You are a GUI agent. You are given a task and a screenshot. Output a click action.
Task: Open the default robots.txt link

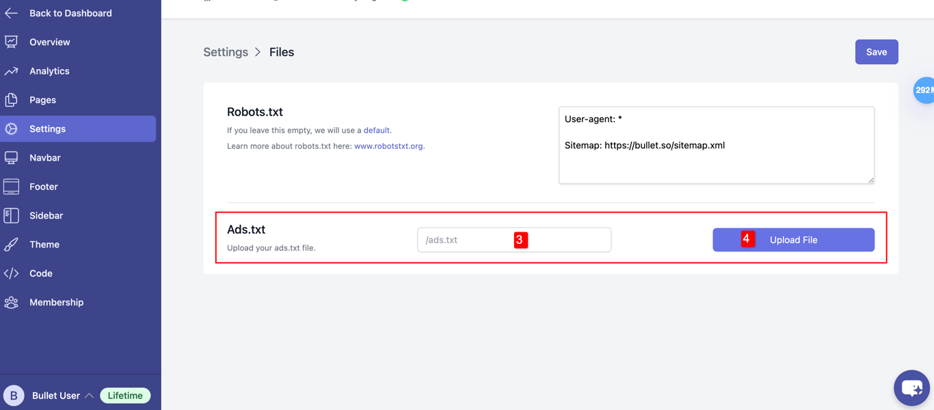(x=376, y=131)
